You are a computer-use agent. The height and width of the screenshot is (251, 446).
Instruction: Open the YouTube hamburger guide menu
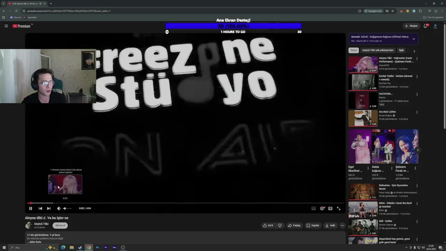tap(6, 26)
